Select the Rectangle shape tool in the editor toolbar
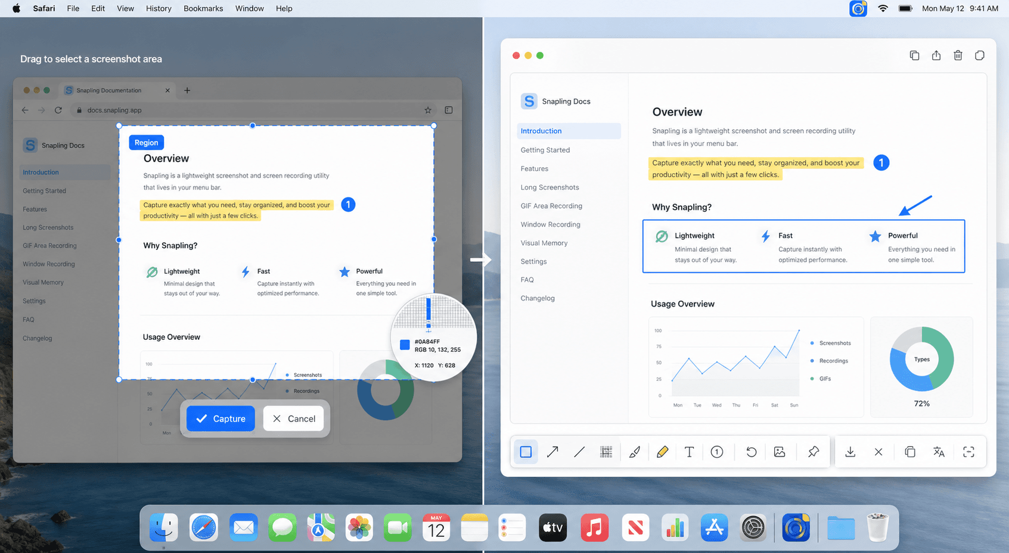Image resolution: width=1009 pixels, height=553 pixels. coord(526,452)
